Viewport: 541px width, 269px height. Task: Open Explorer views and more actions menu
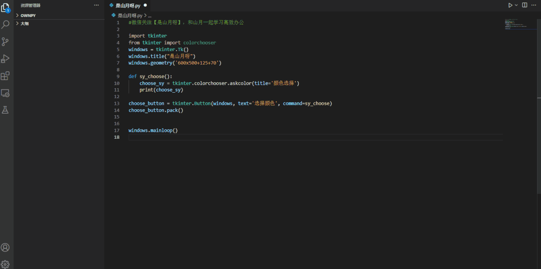coord(96,5)
